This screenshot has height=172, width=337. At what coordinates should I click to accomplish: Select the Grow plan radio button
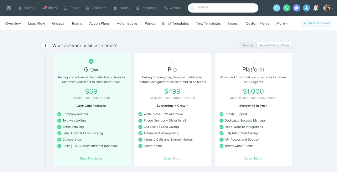point(91,61)
